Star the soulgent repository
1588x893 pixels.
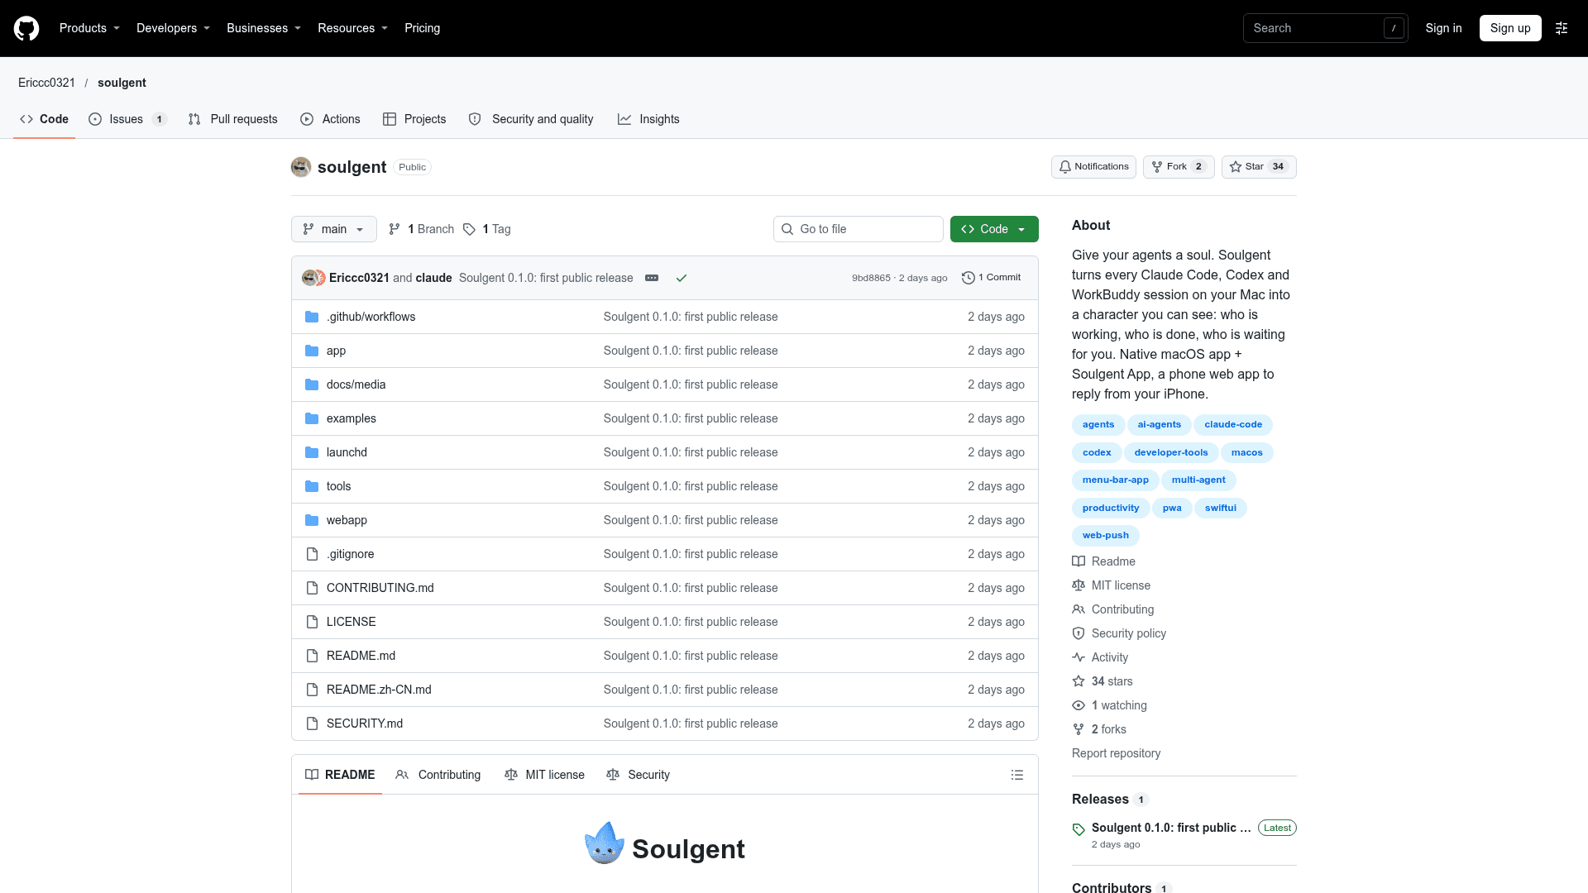1259,167
